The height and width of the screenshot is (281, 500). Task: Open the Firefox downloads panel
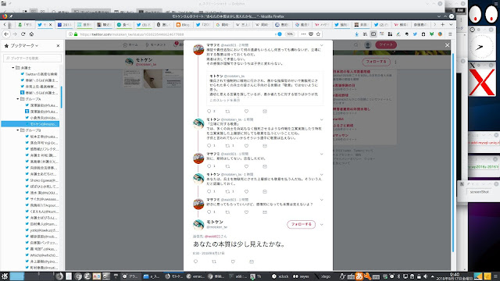click(x=356, y=34)
